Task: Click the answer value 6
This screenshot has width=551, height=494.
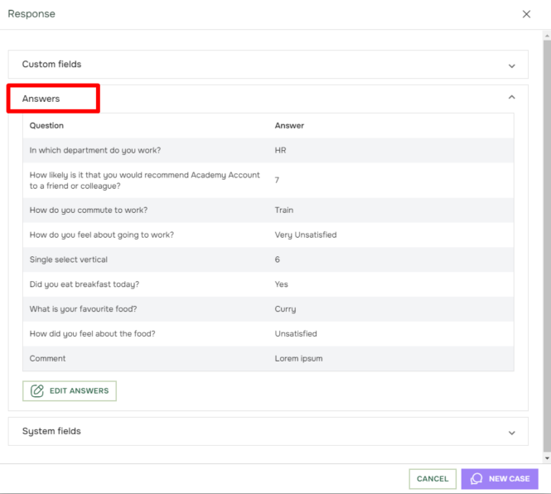Action: 278,259
